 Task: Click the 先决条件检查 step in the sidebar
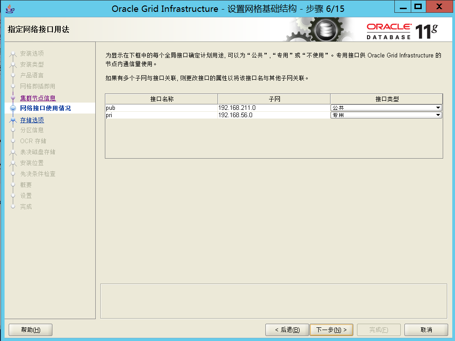tap(38, 174)
